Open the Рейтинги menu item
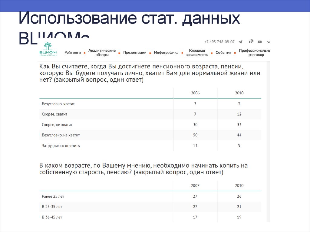 (x=73, y=53)
